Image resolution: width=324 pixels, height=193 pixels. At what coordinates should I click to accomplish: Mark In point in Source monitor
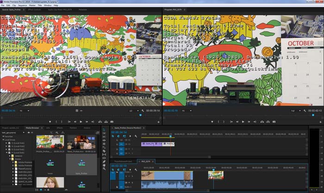(56, 122)
